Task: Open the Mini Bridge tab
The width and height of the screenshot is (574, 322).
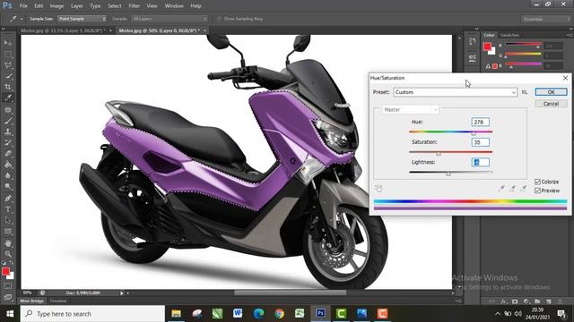Action: (32, 301)
